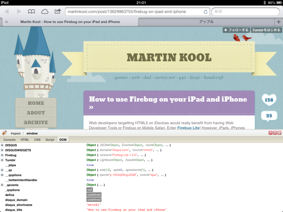Select the Martin Kool Firebug tab
Viewport: 283px width, 212px height.
pyautogui.click(x=70, y=22)
